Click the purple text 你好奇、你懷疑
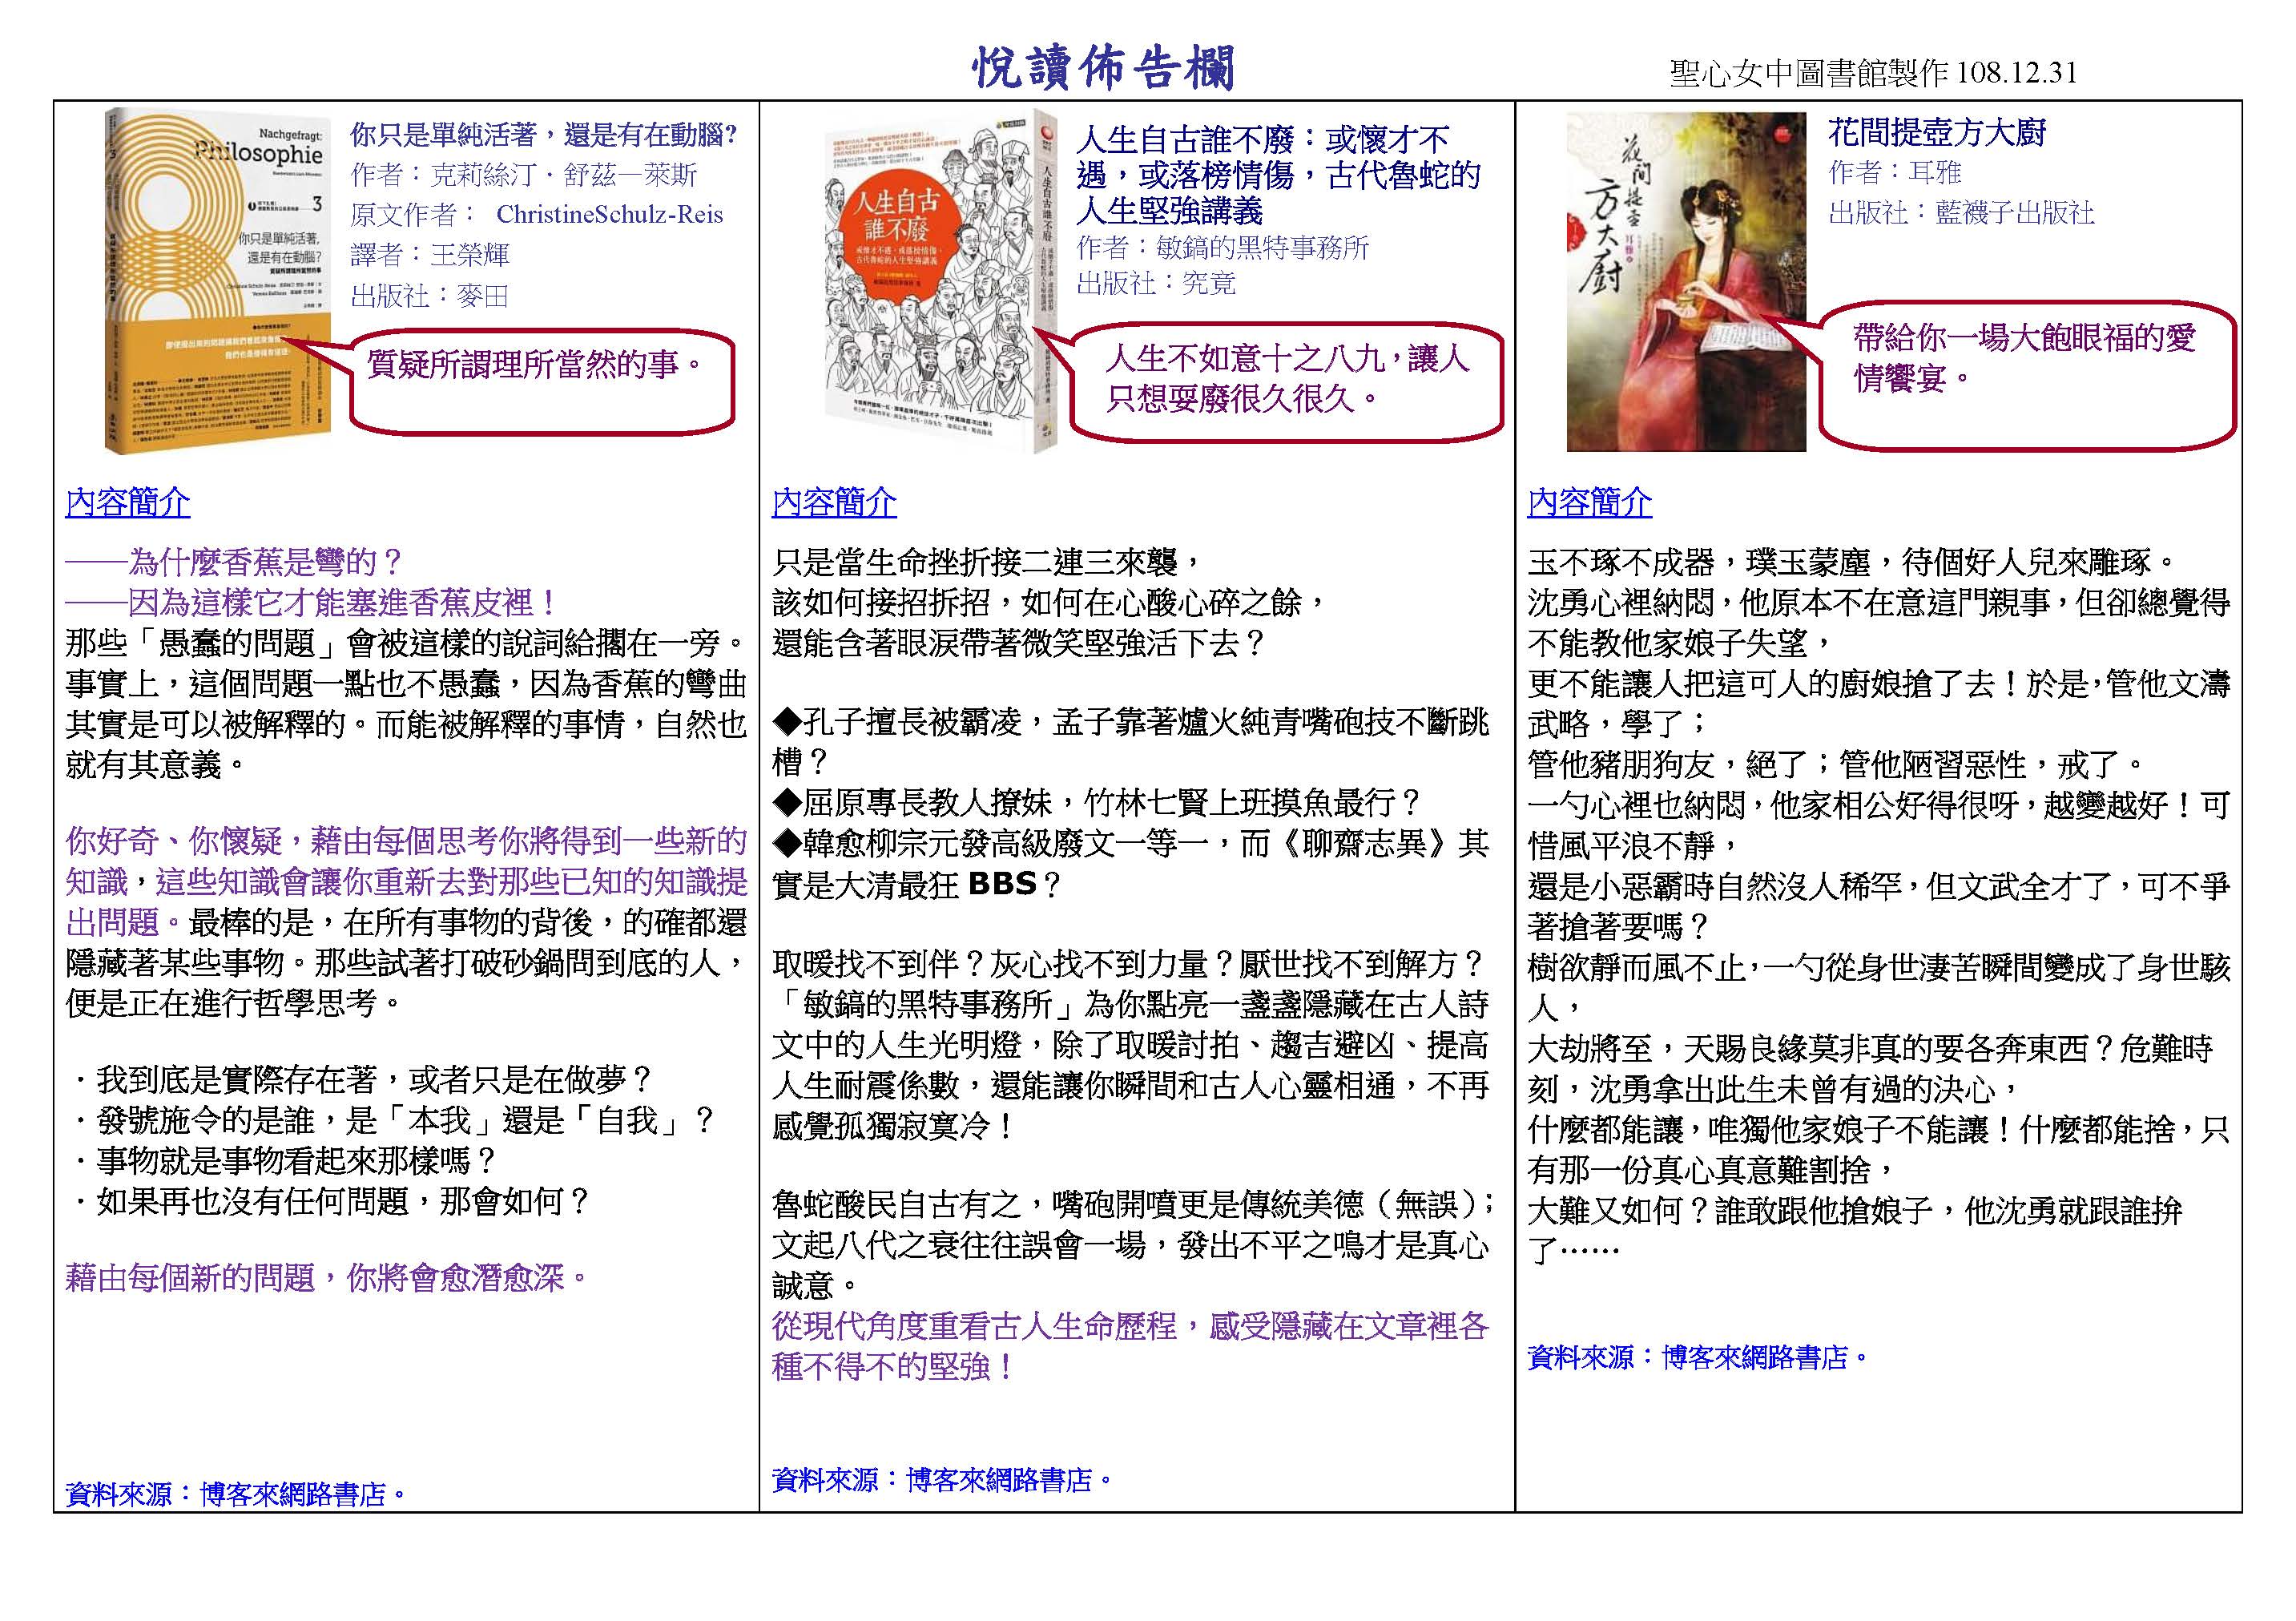 [x=406, y=882]
